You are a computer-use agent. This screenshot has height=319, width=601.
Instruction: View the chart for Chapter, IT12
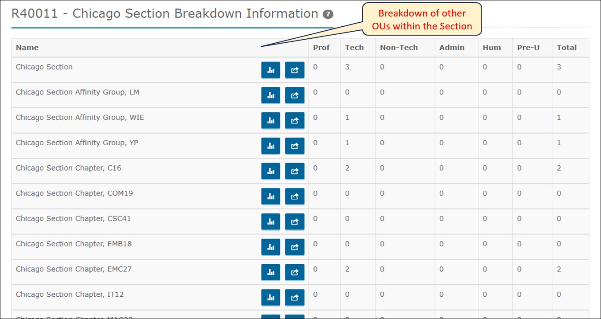tap(271, 298)
